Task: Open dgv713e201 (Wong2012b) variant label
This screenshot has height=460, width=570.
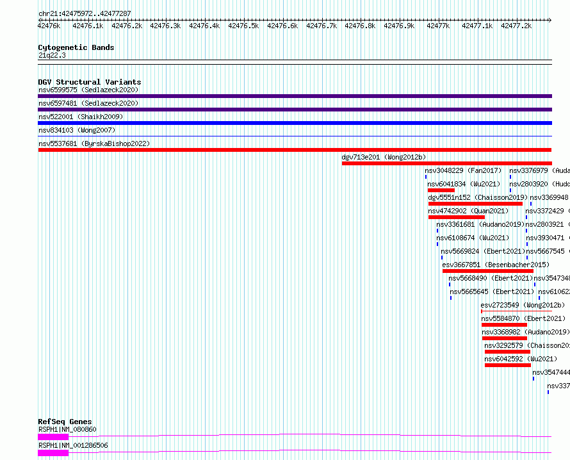Action: [384, 157]
